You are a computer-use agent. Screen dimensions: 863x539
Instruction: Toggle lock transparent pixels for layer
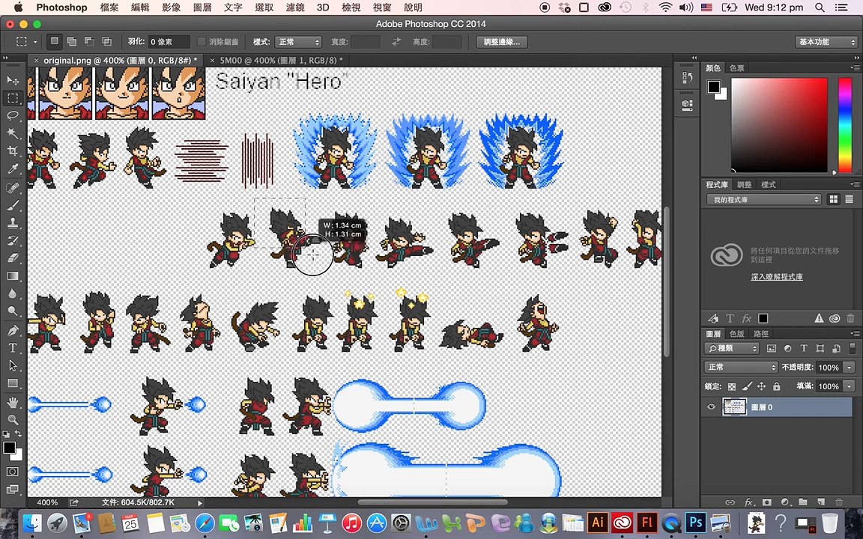[x=732, y=387]
